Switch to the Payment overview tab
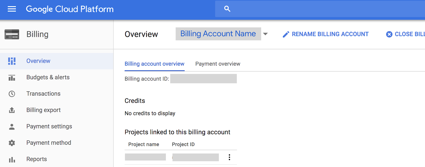The height and width of the screenshot is (167, 425). point(218,64)
